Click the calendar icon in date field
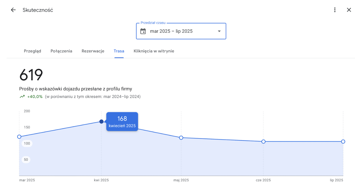The height and width of the screenshot is (193, 358). point(143,31)
